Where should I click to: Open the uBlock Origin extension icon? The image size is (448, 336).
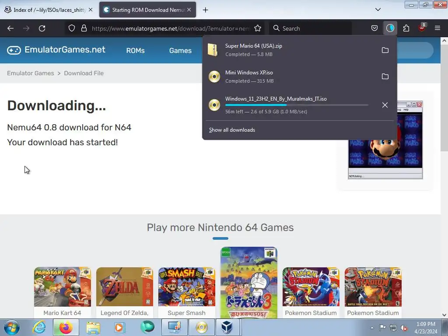422,28
